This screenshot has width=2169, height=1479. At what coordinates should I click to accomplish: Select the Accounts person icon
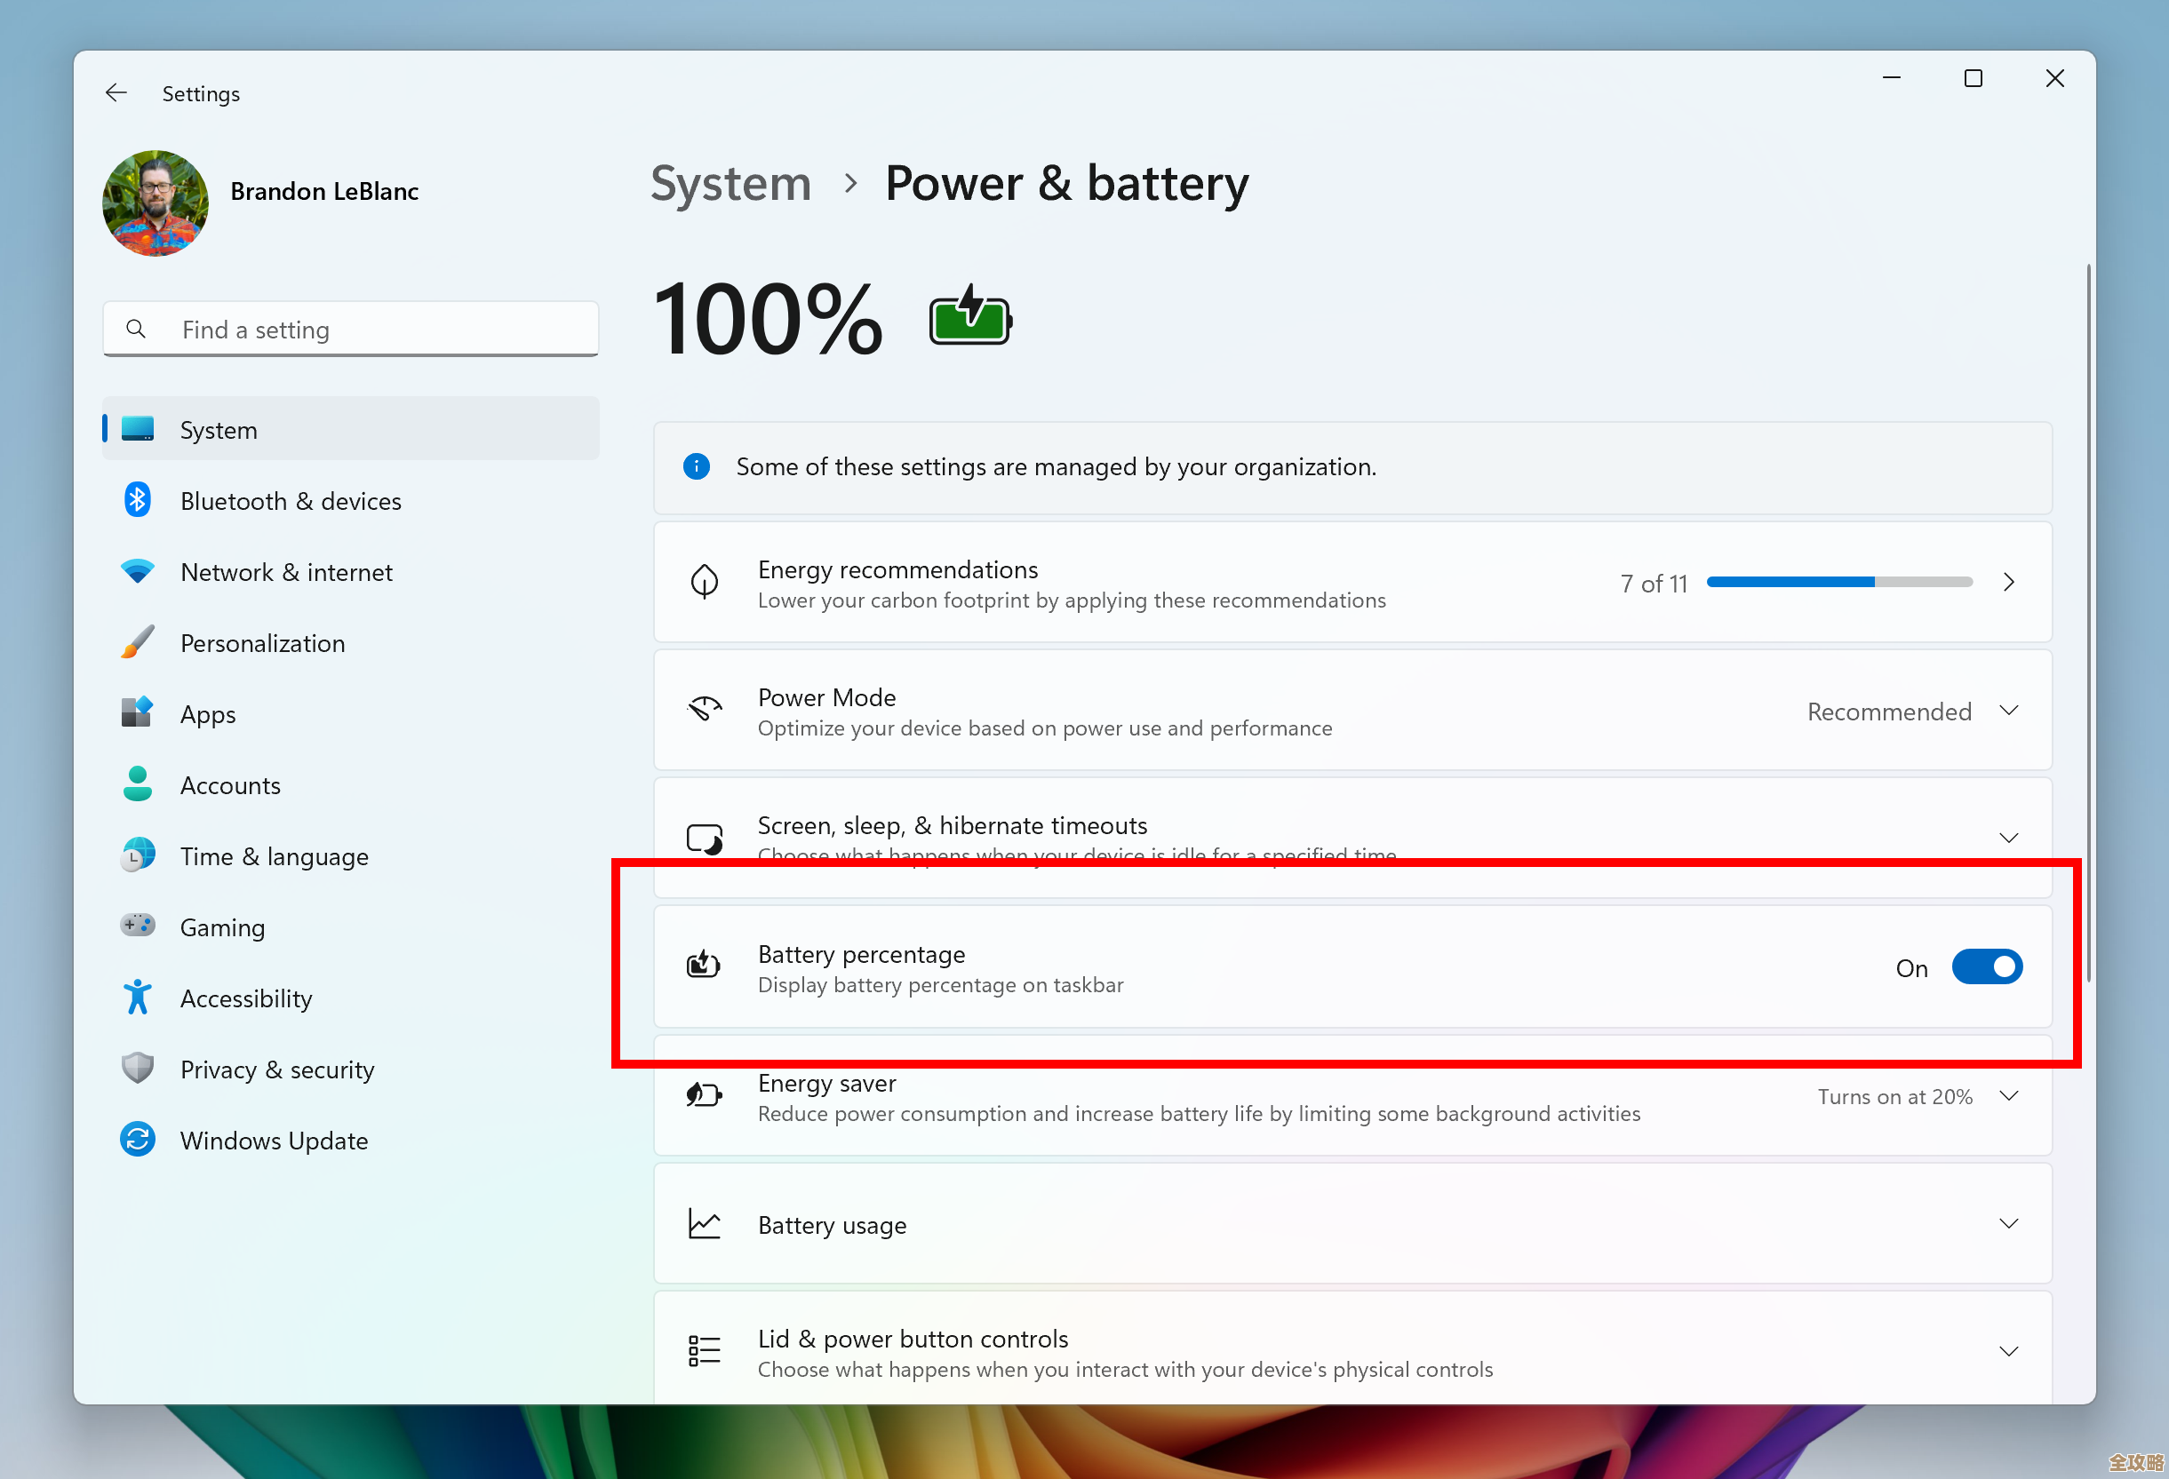click(x=137, y=784)
